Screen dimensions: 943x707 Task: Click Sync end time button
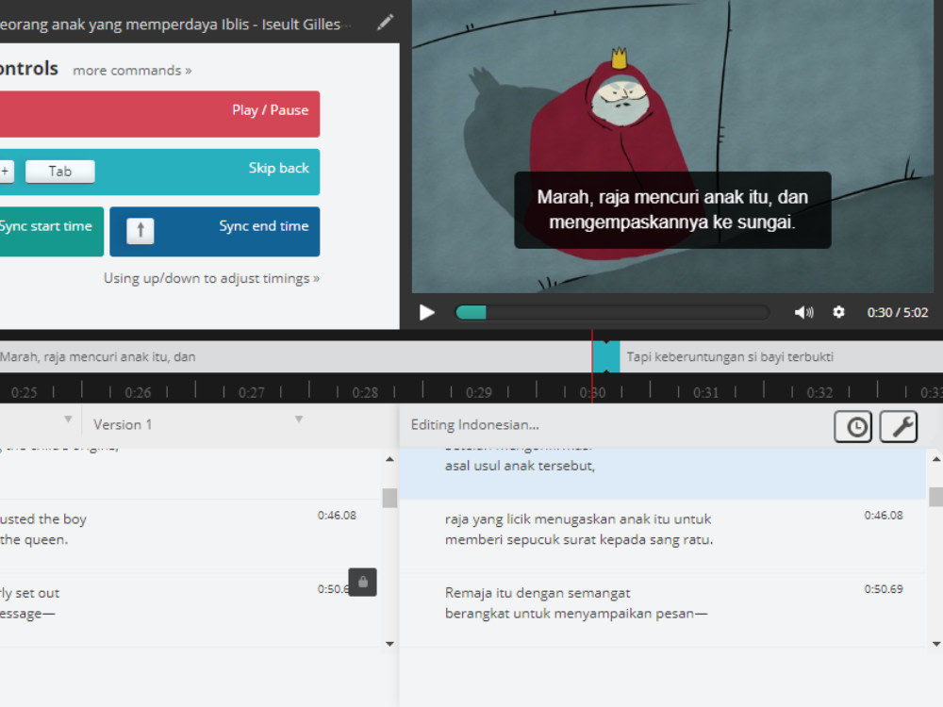[x=215, y=232]
